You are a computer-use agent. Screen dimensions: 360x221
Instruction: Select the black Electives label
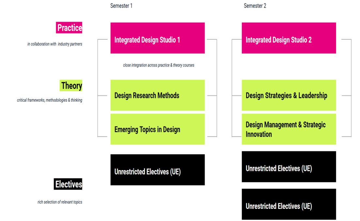[x=68, y=184]
